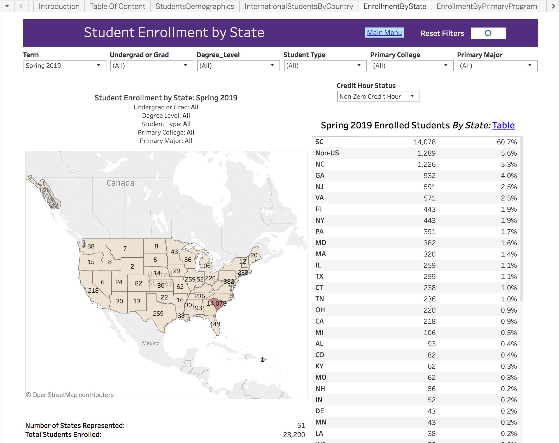Select the MO row label
The height and width of the screenshot is (443, 559).
point(321,377)
